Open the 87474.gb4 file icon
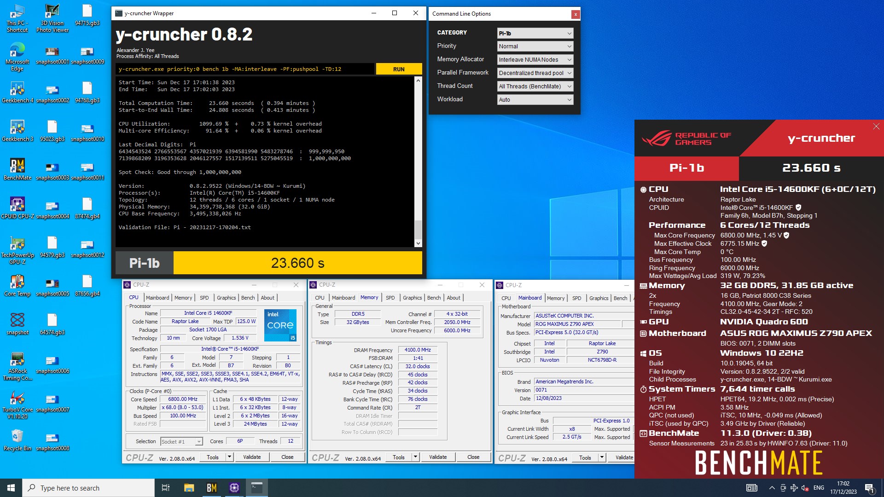This screenshot has height=497, width=884. tap(87, 208)
